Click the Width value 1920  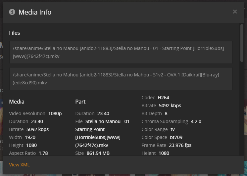[30, 137]
